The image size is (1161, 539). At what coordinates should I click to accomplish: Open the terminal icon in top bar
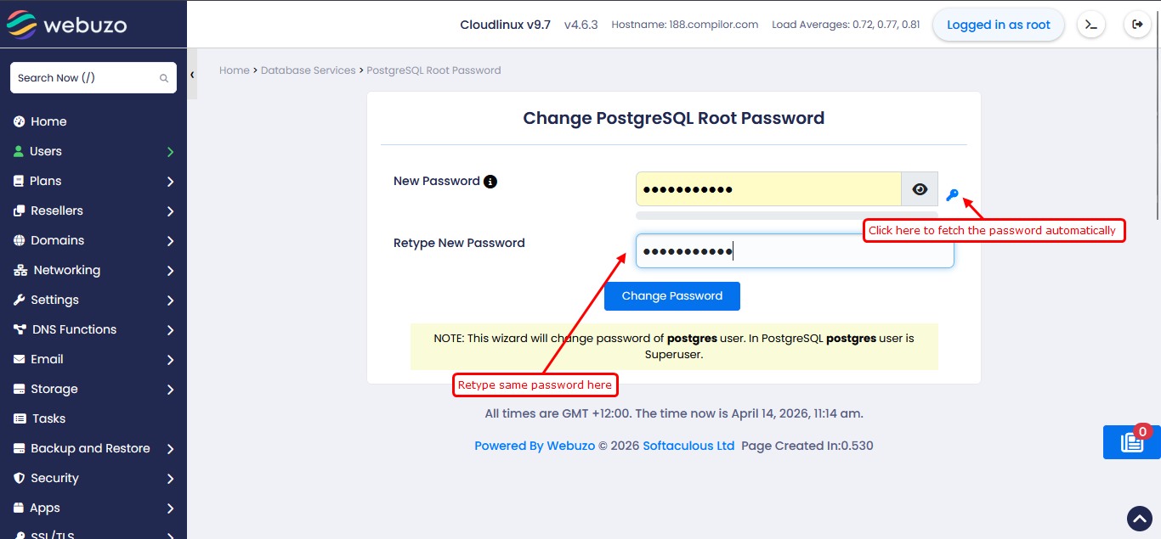coord(1091,25)
